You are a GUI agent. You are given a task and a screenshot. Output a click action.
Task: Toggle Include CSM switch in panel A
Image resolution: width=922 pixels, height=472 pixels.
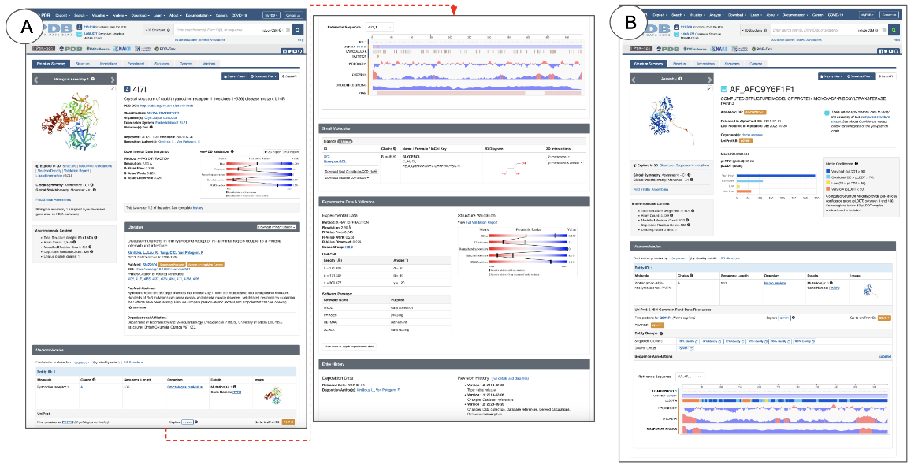click(288, 29)
